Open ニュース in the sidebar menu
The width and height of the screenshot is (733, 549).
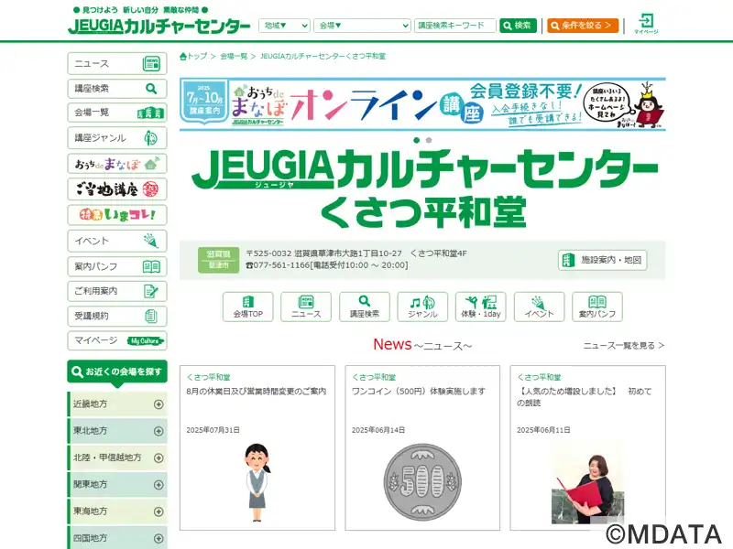click(117, 63)
